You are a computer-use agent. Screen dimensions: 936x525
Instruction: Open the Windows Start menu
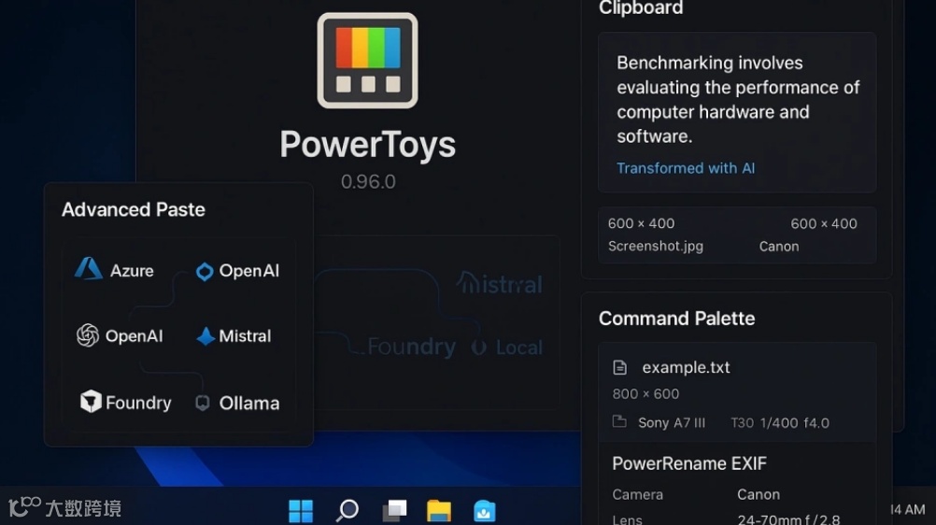pyautogui.click(x=301, y=511)
